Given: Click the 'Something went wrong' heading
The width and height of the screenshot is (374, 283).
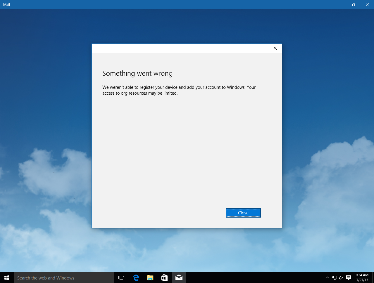Looking at the screenshot, I should click(137, 73).
